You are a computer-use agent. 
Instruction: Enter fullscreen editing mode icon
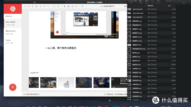(x=82, y=6)
